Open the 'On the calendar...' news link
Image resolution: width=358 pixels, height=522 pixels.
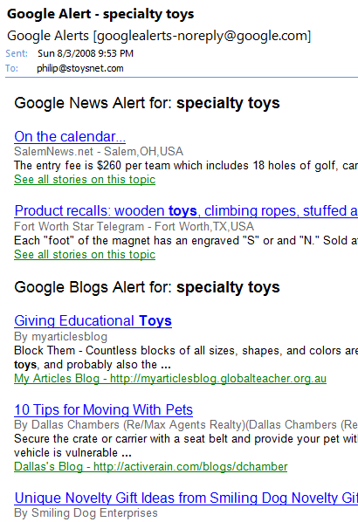[x=70, y=136]
